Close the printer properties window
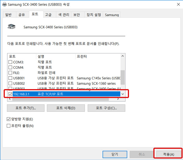The height and width of the screenshot is (160, 183). 178,5
